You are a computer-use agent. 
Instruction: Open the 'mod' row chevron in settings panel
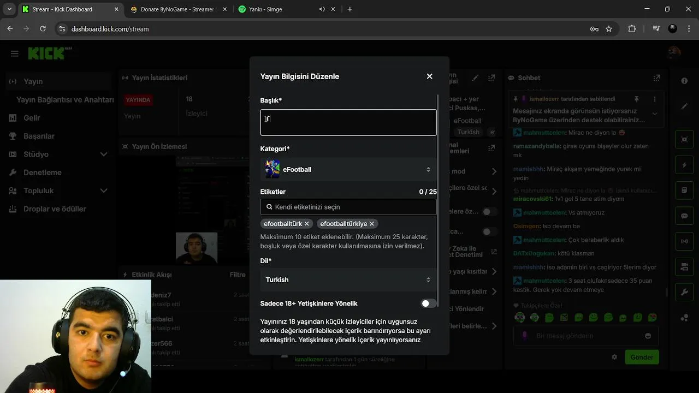[x=494, y=171]
